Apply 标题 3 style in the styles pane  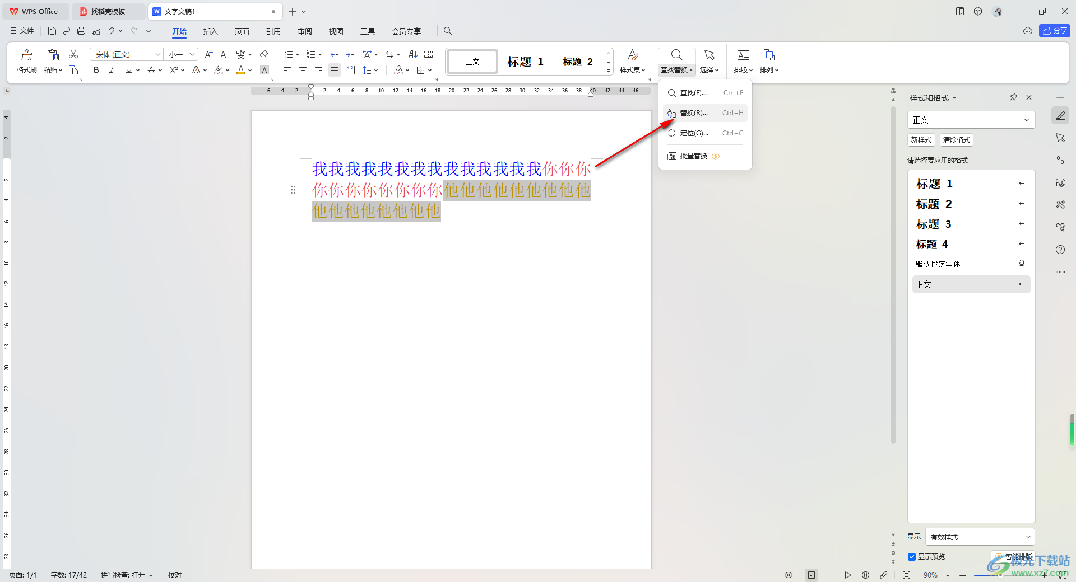[971, 224]
